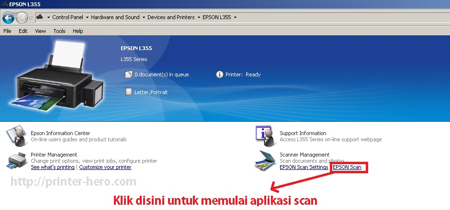Open the Tools menu
Image resolution: width=450 pixels, height=210 pixels.
(59, 31)
